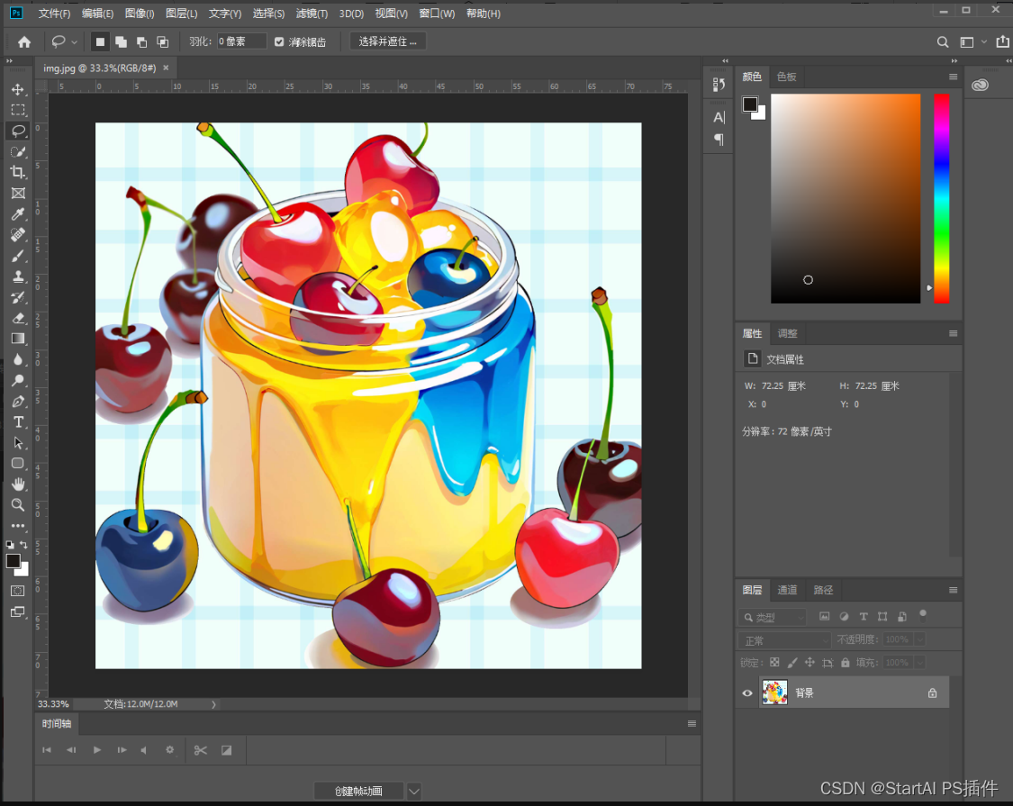Image resolution: width=1013 pixels, height=806 pixels.
Task: Click the lock icon on 背景 layer
Action: 932,693
